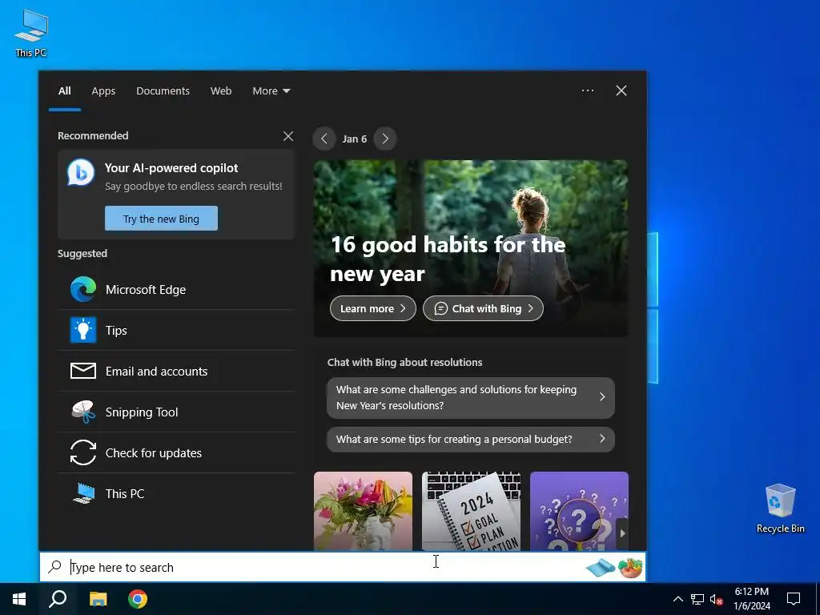
Task: Open the flower bouquet thumbnail card
Action: click(363, 511)
